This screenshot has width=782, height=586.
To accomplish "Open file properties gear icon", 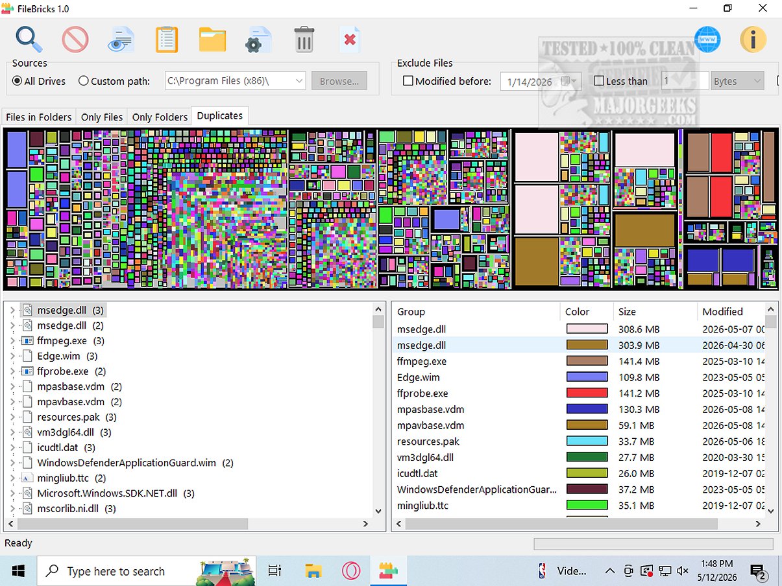I will 258,40.
